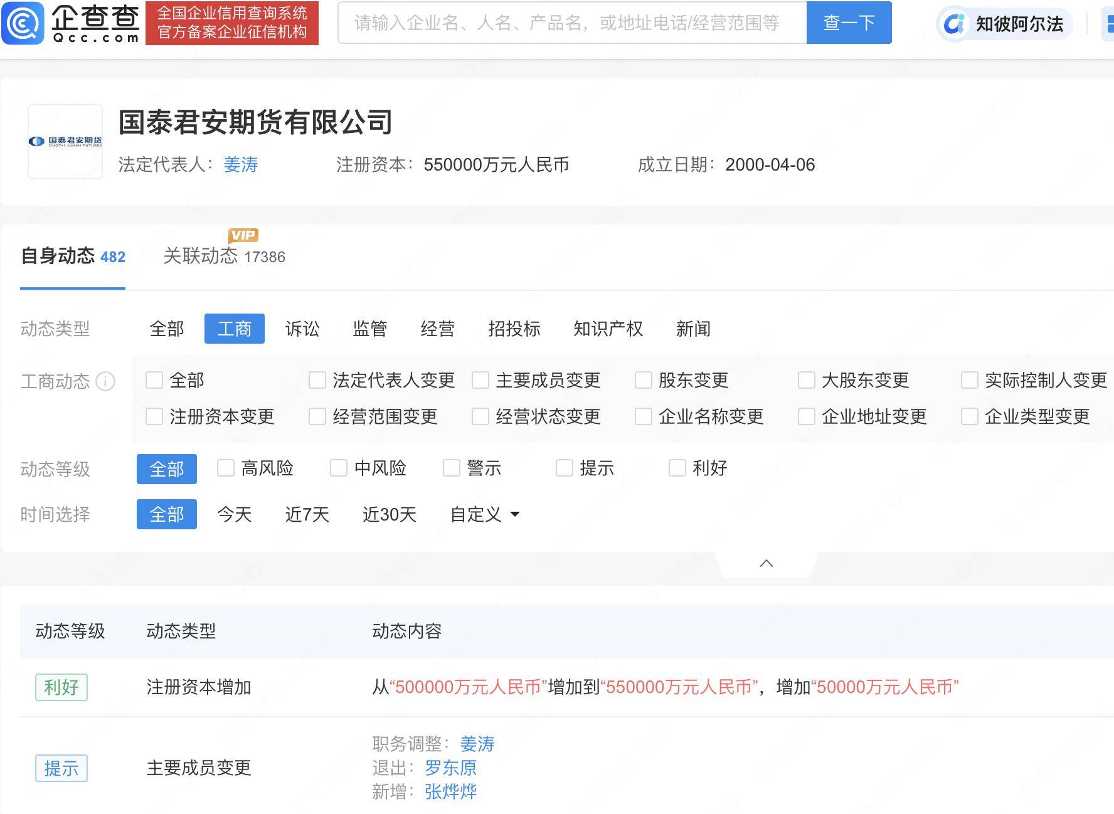This screenshot has height=814, width=1114.
Task: Click the red 全国企业信用查询系统 banner
Action: [x=232, y=23]
